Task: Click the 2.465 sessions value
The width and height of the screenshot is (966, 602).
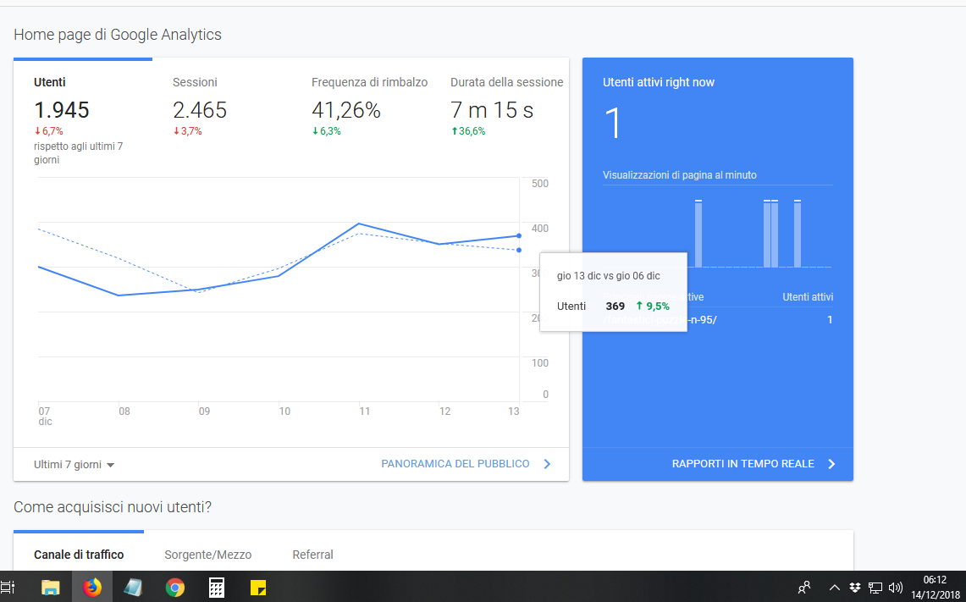Action: point(200,110)
